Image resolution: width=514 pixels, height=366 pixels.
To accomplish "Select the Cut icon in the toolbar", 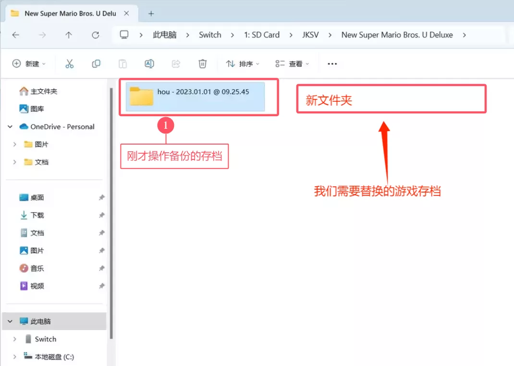I will coord(69,63).
